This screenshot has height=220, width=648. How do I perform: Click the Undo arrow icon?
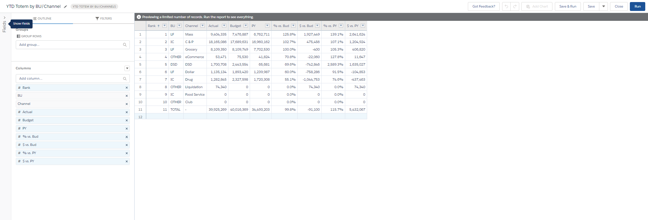[x=506, y=6]
